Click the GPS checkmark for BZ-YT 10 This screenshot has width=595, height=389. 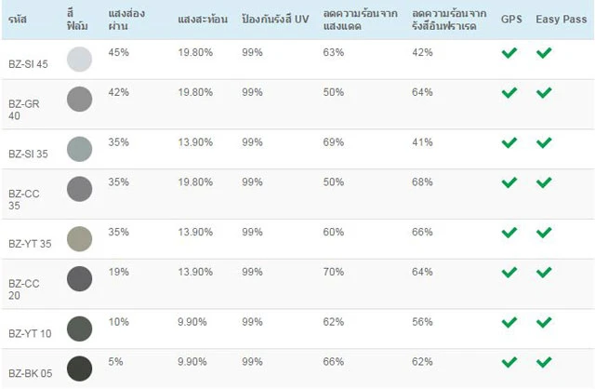[x=509, y=322]
